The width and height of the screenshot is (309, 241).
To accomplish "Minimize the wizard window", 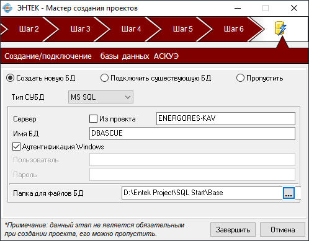I will pos(238,8).
